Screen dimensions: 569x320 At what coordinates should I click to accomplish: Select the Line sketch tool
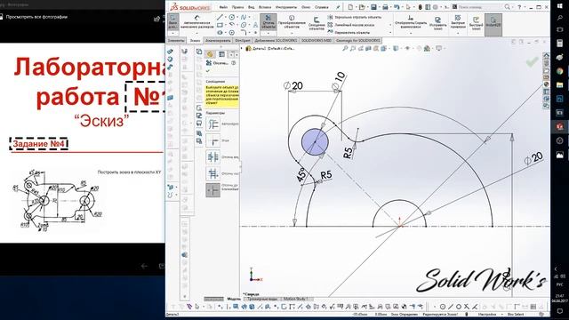click(x=220, y=17)
